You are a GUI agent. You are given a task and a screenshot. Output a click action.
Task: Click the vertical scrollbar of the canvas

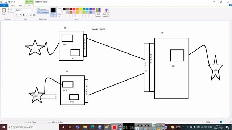tap(231, 69)
